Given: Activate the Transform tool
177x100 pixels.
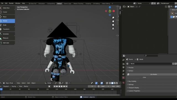Looking at the screenshot, I should point(7,29).
